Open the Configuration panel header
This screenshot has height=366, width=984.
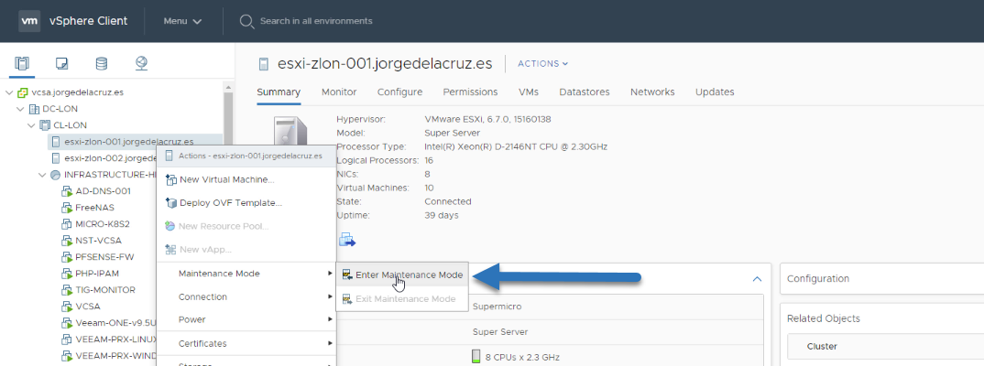(881, 279)
